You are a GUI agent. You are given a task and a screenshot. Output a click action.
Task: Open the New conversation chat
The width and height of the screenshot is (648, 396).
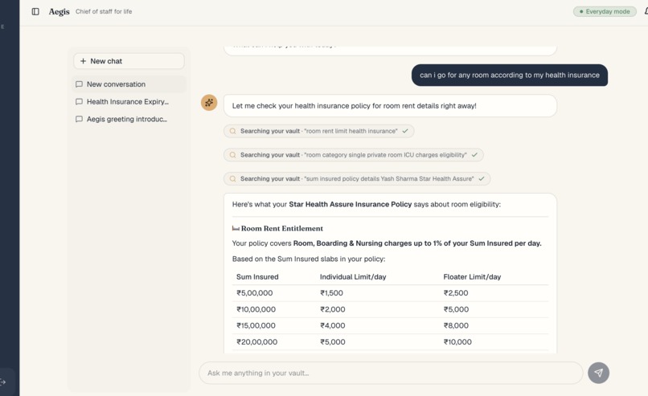tap(129, 84)
